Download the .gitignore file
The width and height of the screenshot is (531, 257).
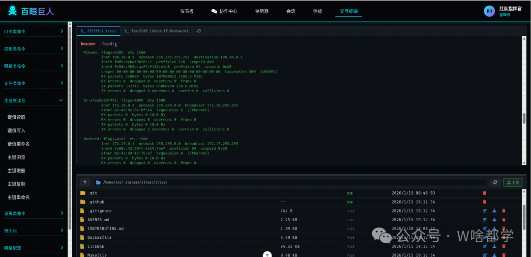[494, 211]
